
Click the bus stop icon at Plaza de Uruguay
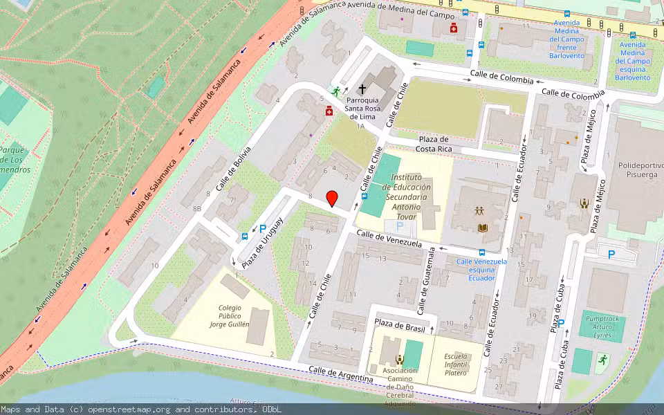coord(245,237)
